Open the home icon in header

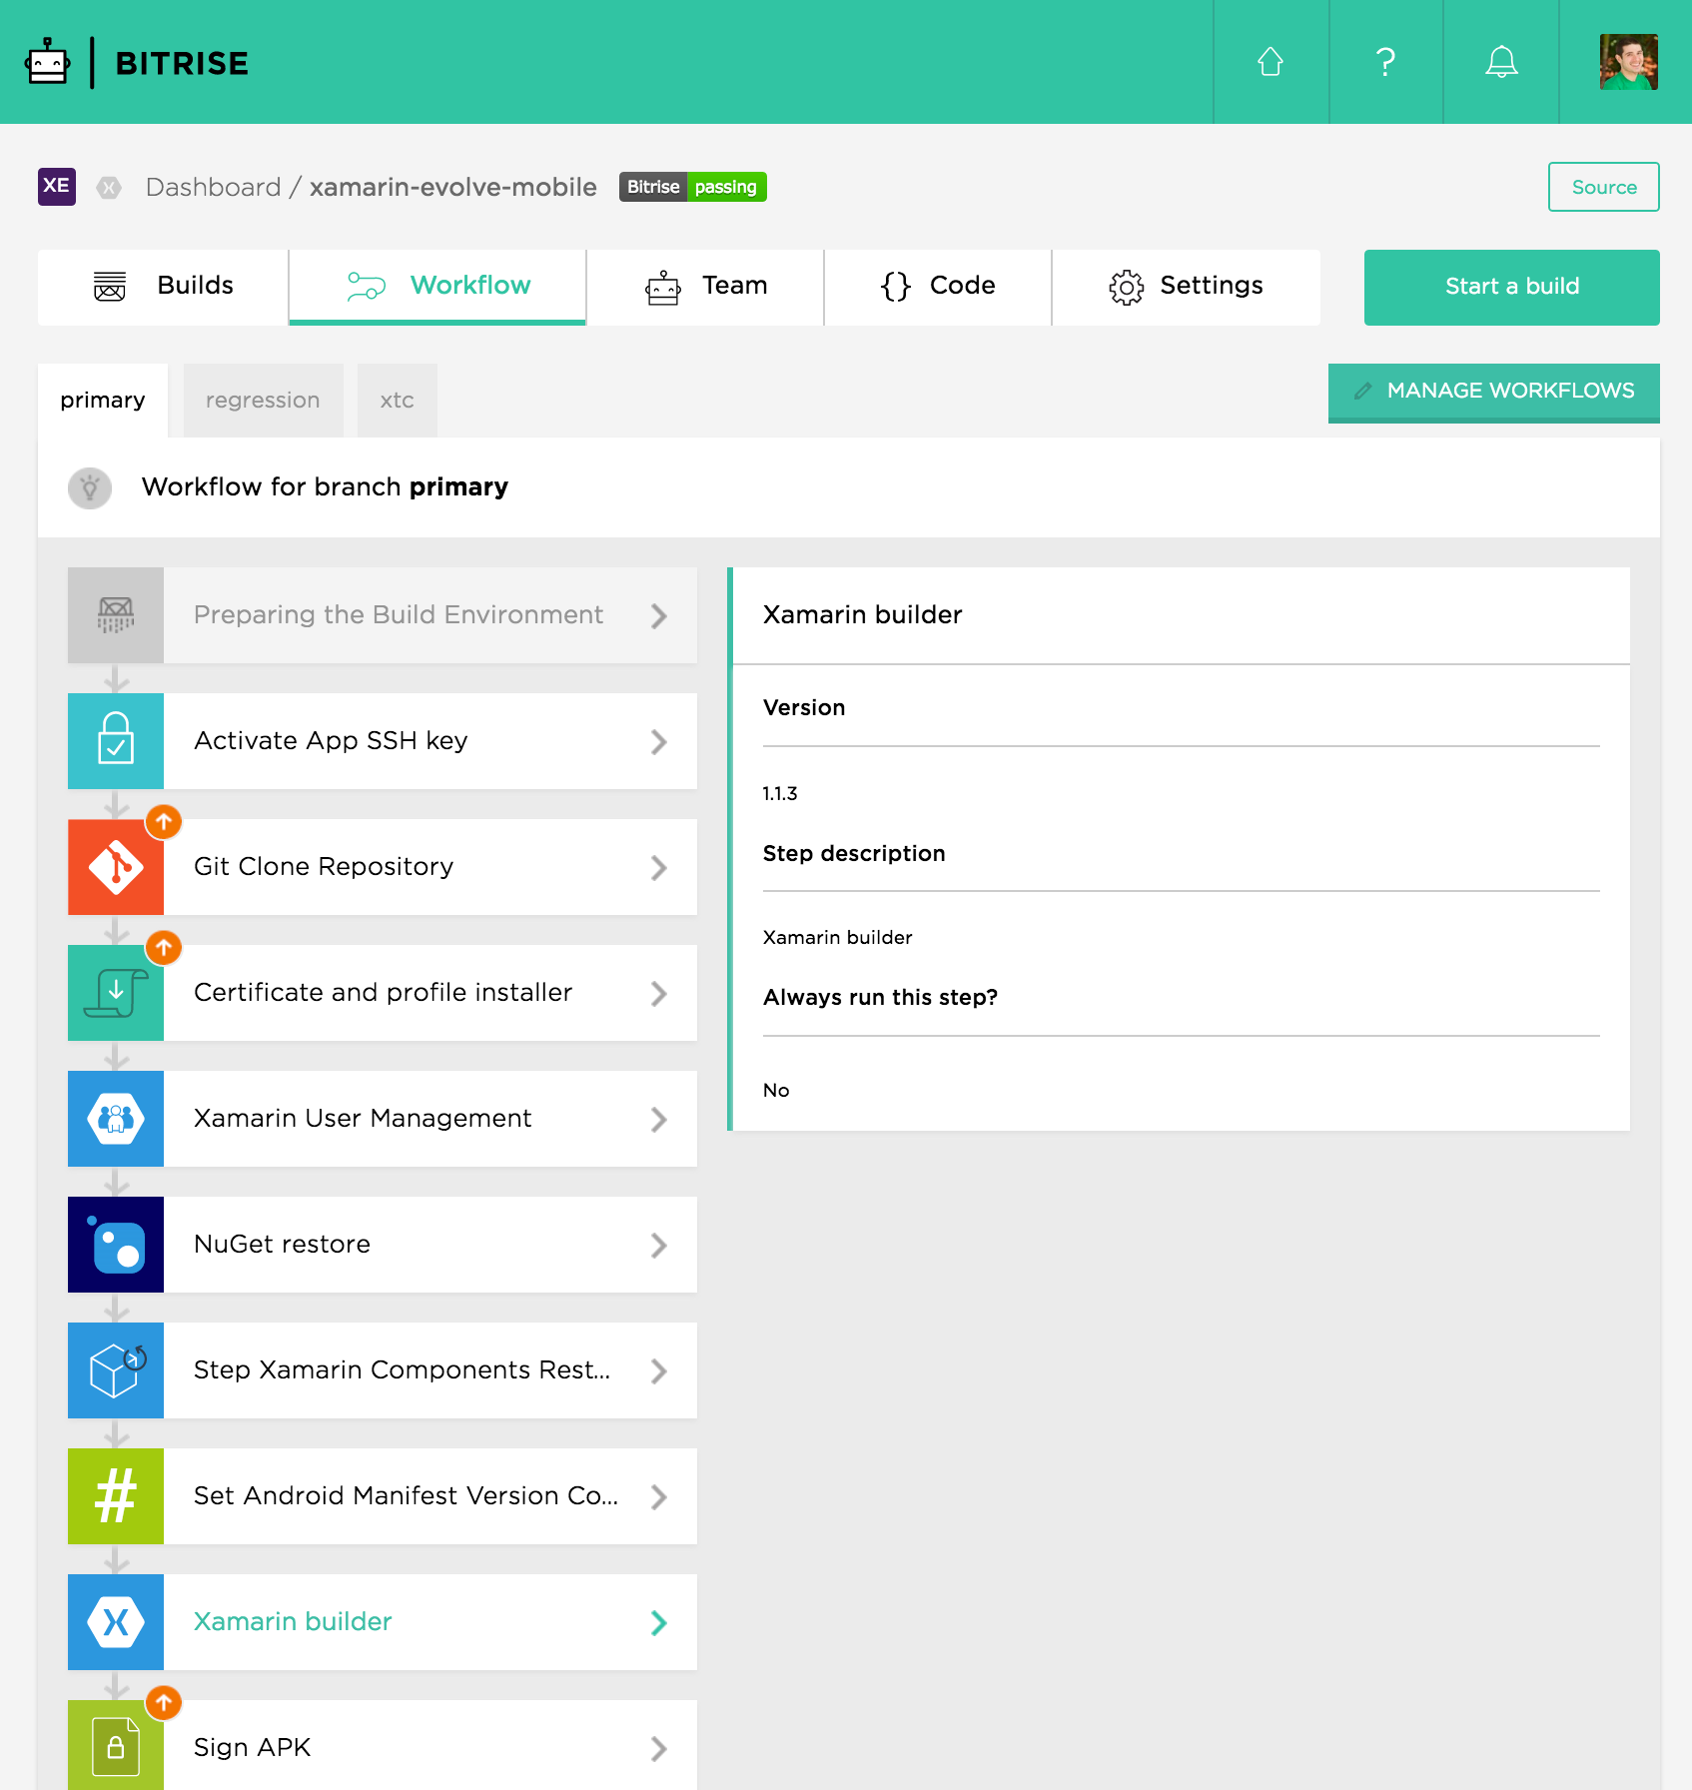[x=1270, y=62]
